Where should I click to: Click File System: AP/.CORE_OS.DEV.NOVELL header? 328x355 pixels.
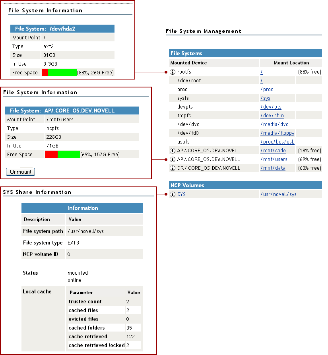coord(72,111)
